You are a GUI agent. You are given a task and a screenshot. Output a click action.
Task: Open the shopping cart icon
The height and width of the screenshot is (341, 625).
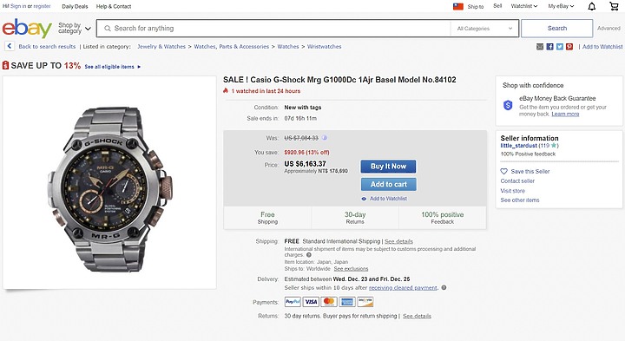614,6
